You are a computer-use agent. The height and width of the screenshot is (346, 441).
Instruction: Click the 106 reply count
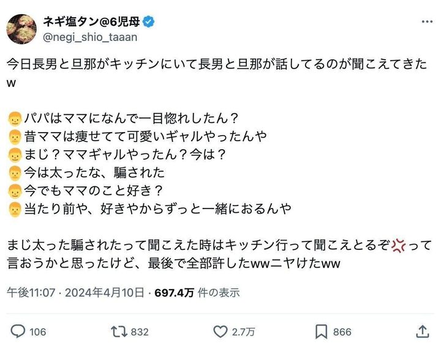[x=37, y=331]
